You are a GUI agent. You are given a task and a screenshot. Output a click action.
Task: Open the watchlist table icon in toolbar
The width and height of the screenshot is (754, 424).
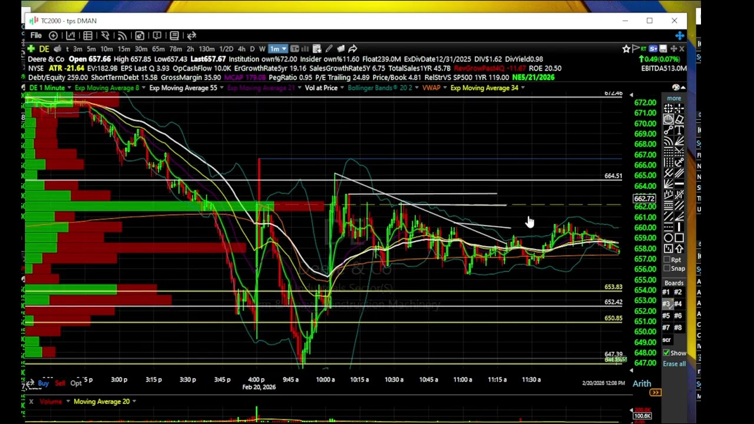pos(88,35)
